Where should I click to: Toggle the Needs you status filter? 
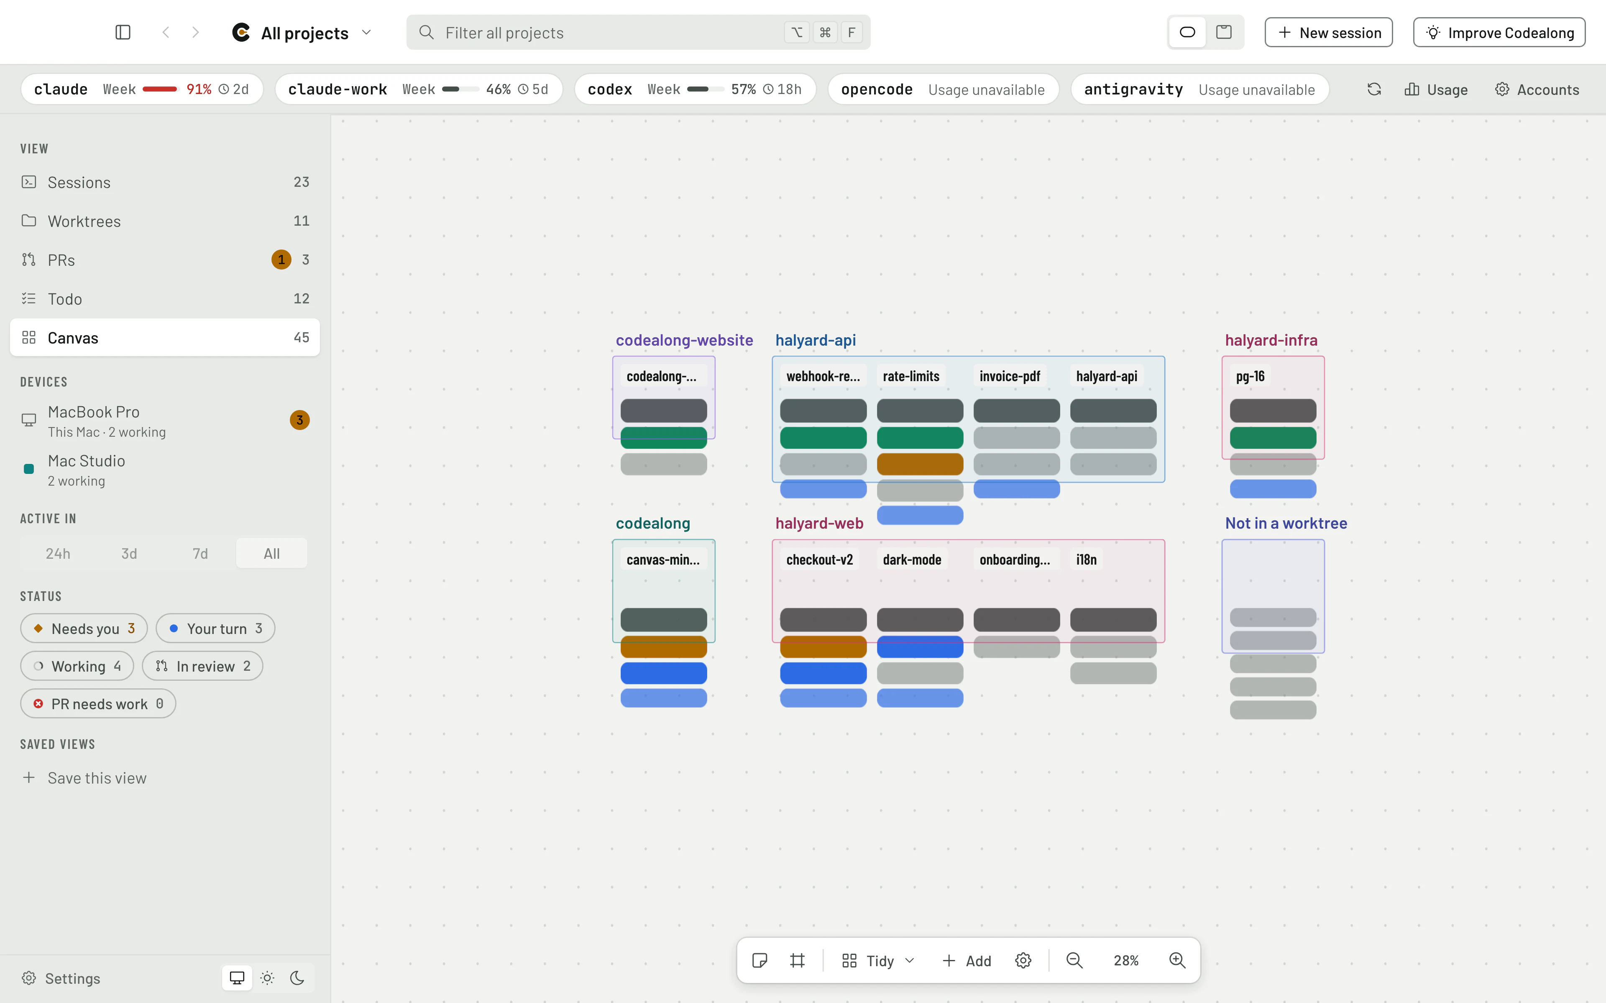coord(84,628)
